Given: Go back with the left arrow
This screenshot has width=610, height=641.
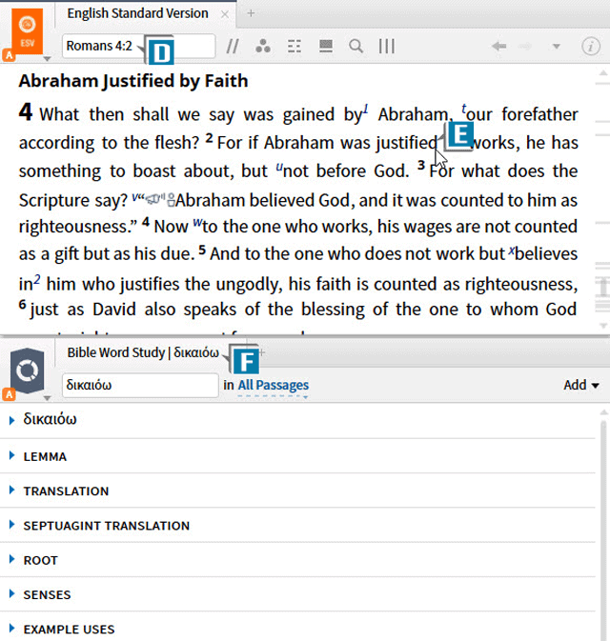Looking at the screenshot, I should click(x=499, y=47).
